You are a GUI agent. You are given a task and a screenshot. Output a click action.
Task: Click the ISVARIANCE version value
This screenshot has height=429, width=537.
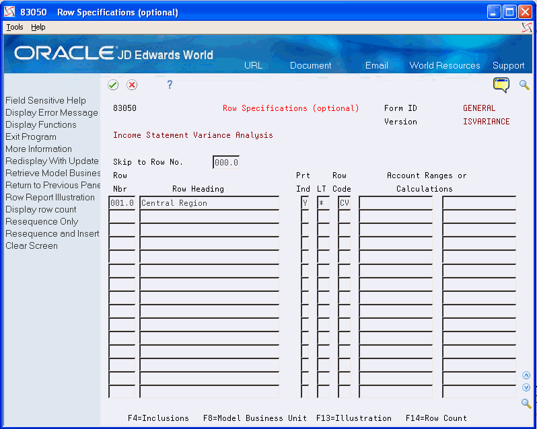tap(487, 122)
